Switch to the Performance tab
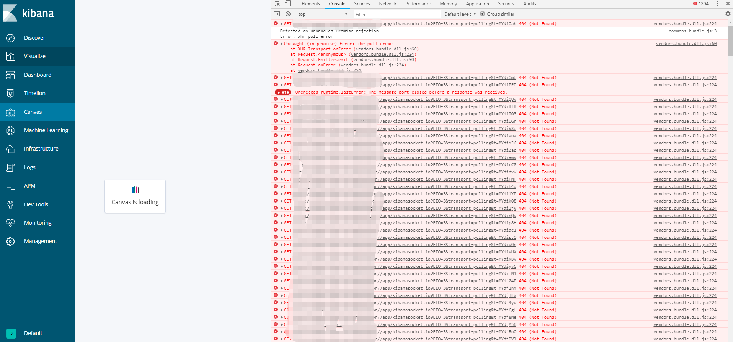The height and width of the screenshot is (342, 733). (x=418, y=4)
